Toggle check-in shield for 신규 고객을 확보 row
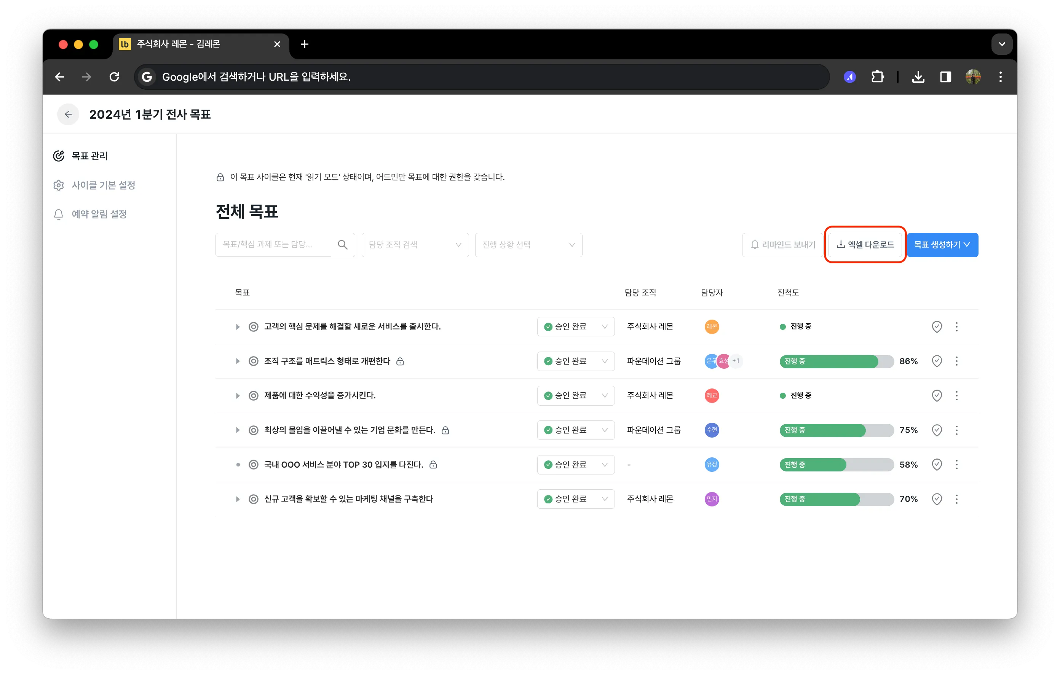The width and height of the screenshot is (1060, 675). click(937, 499)
